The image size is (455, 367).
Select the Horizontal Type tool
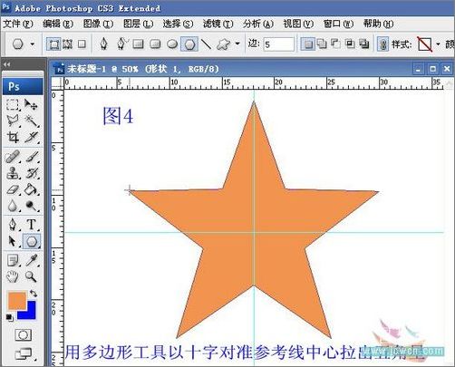point(31,225)
